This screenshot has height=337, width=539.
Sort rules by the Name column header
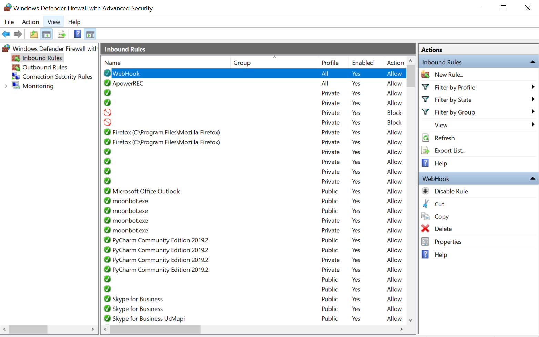coord(166,63)
